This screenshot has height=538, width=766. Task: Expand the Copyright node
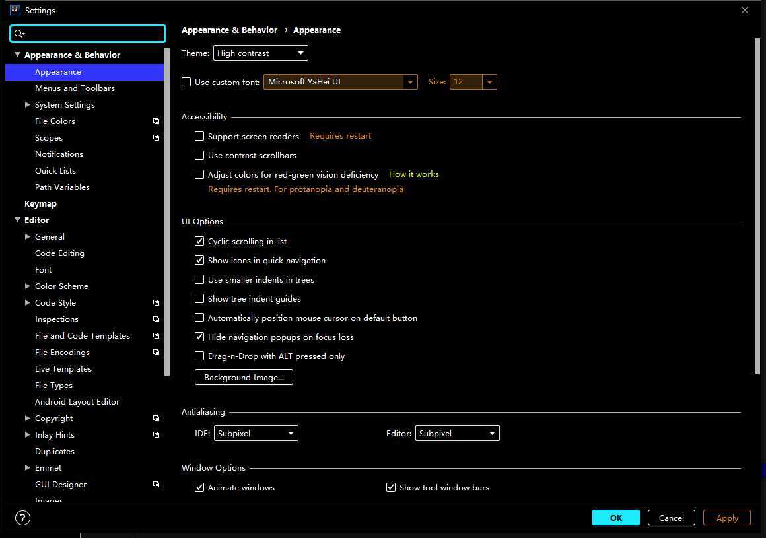click(x=27, y=418)
